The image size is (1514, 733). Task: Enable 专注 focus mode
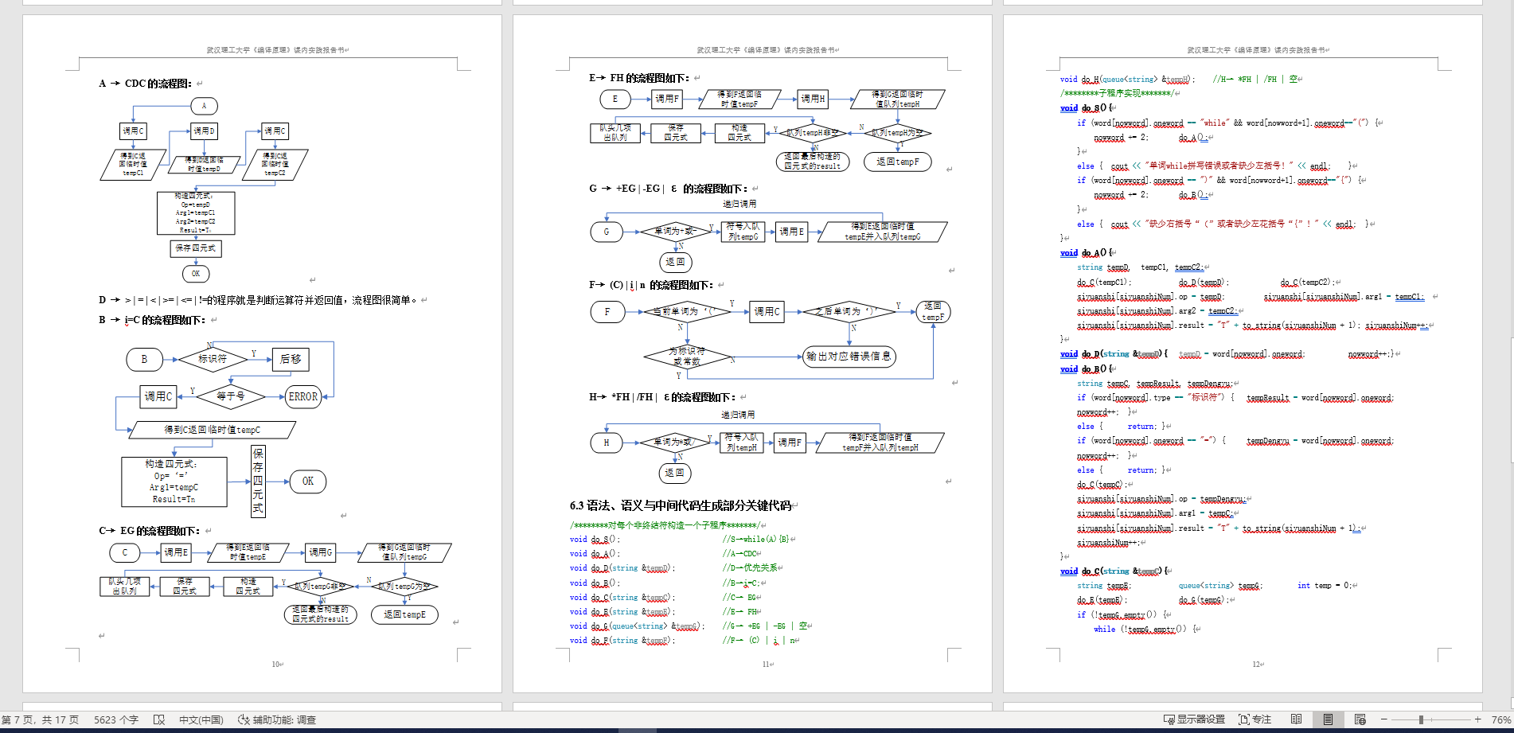(x=1255, y=719)
